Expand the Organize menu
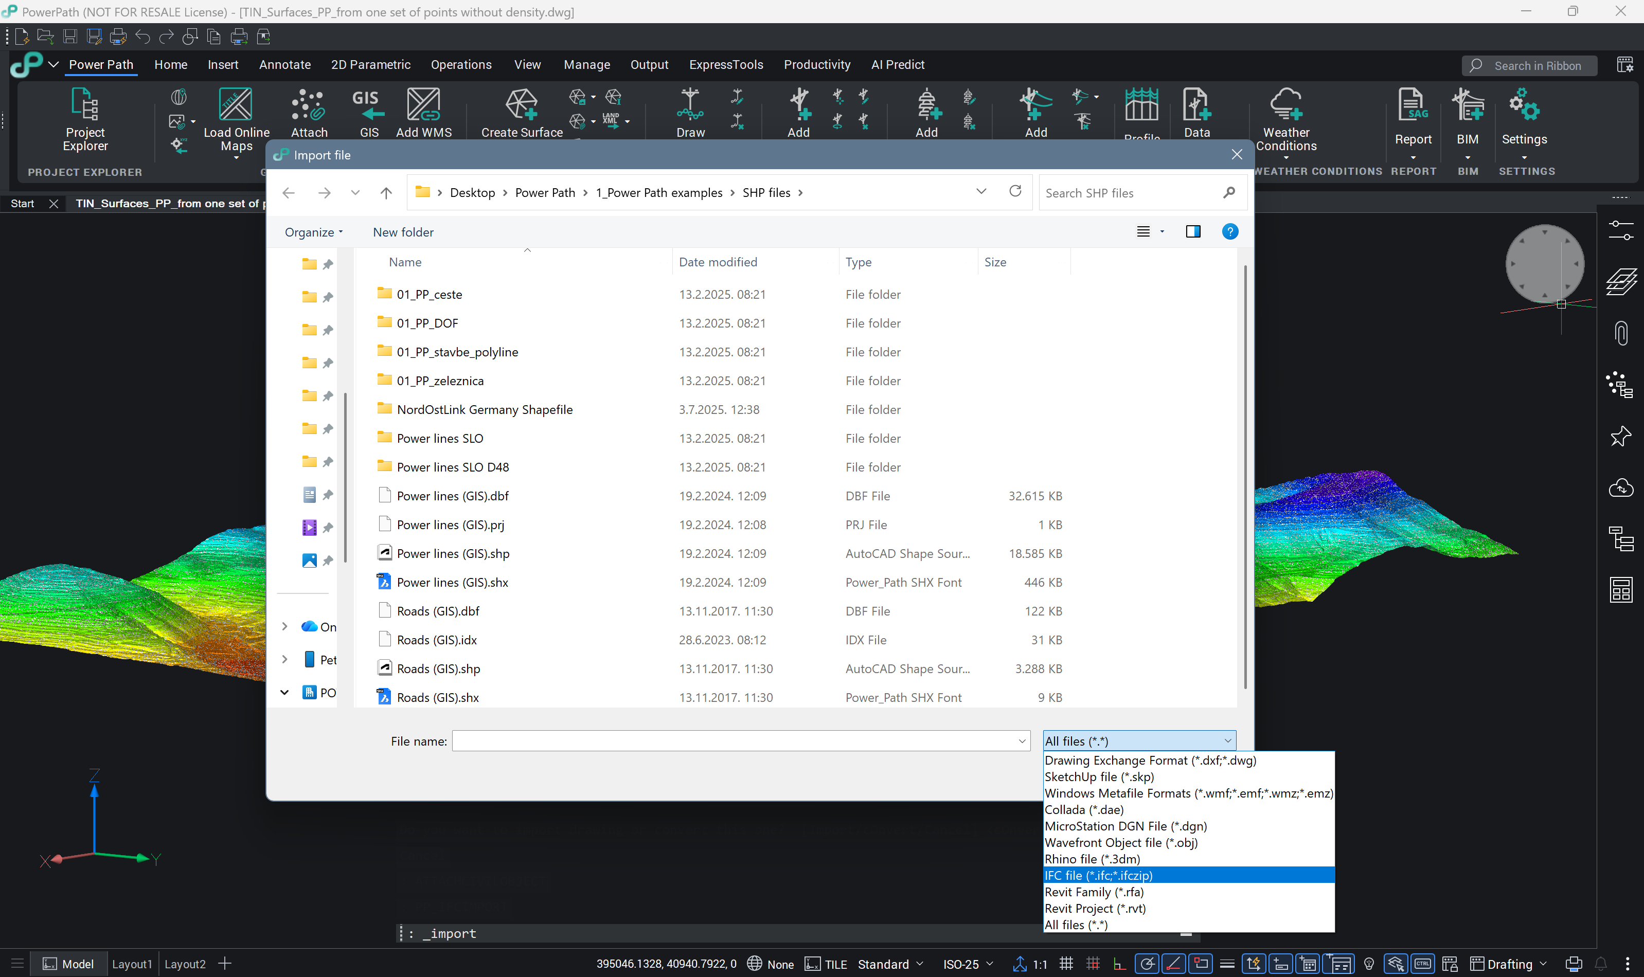Viewport: 1644px width, 977px height. (313, 232)
